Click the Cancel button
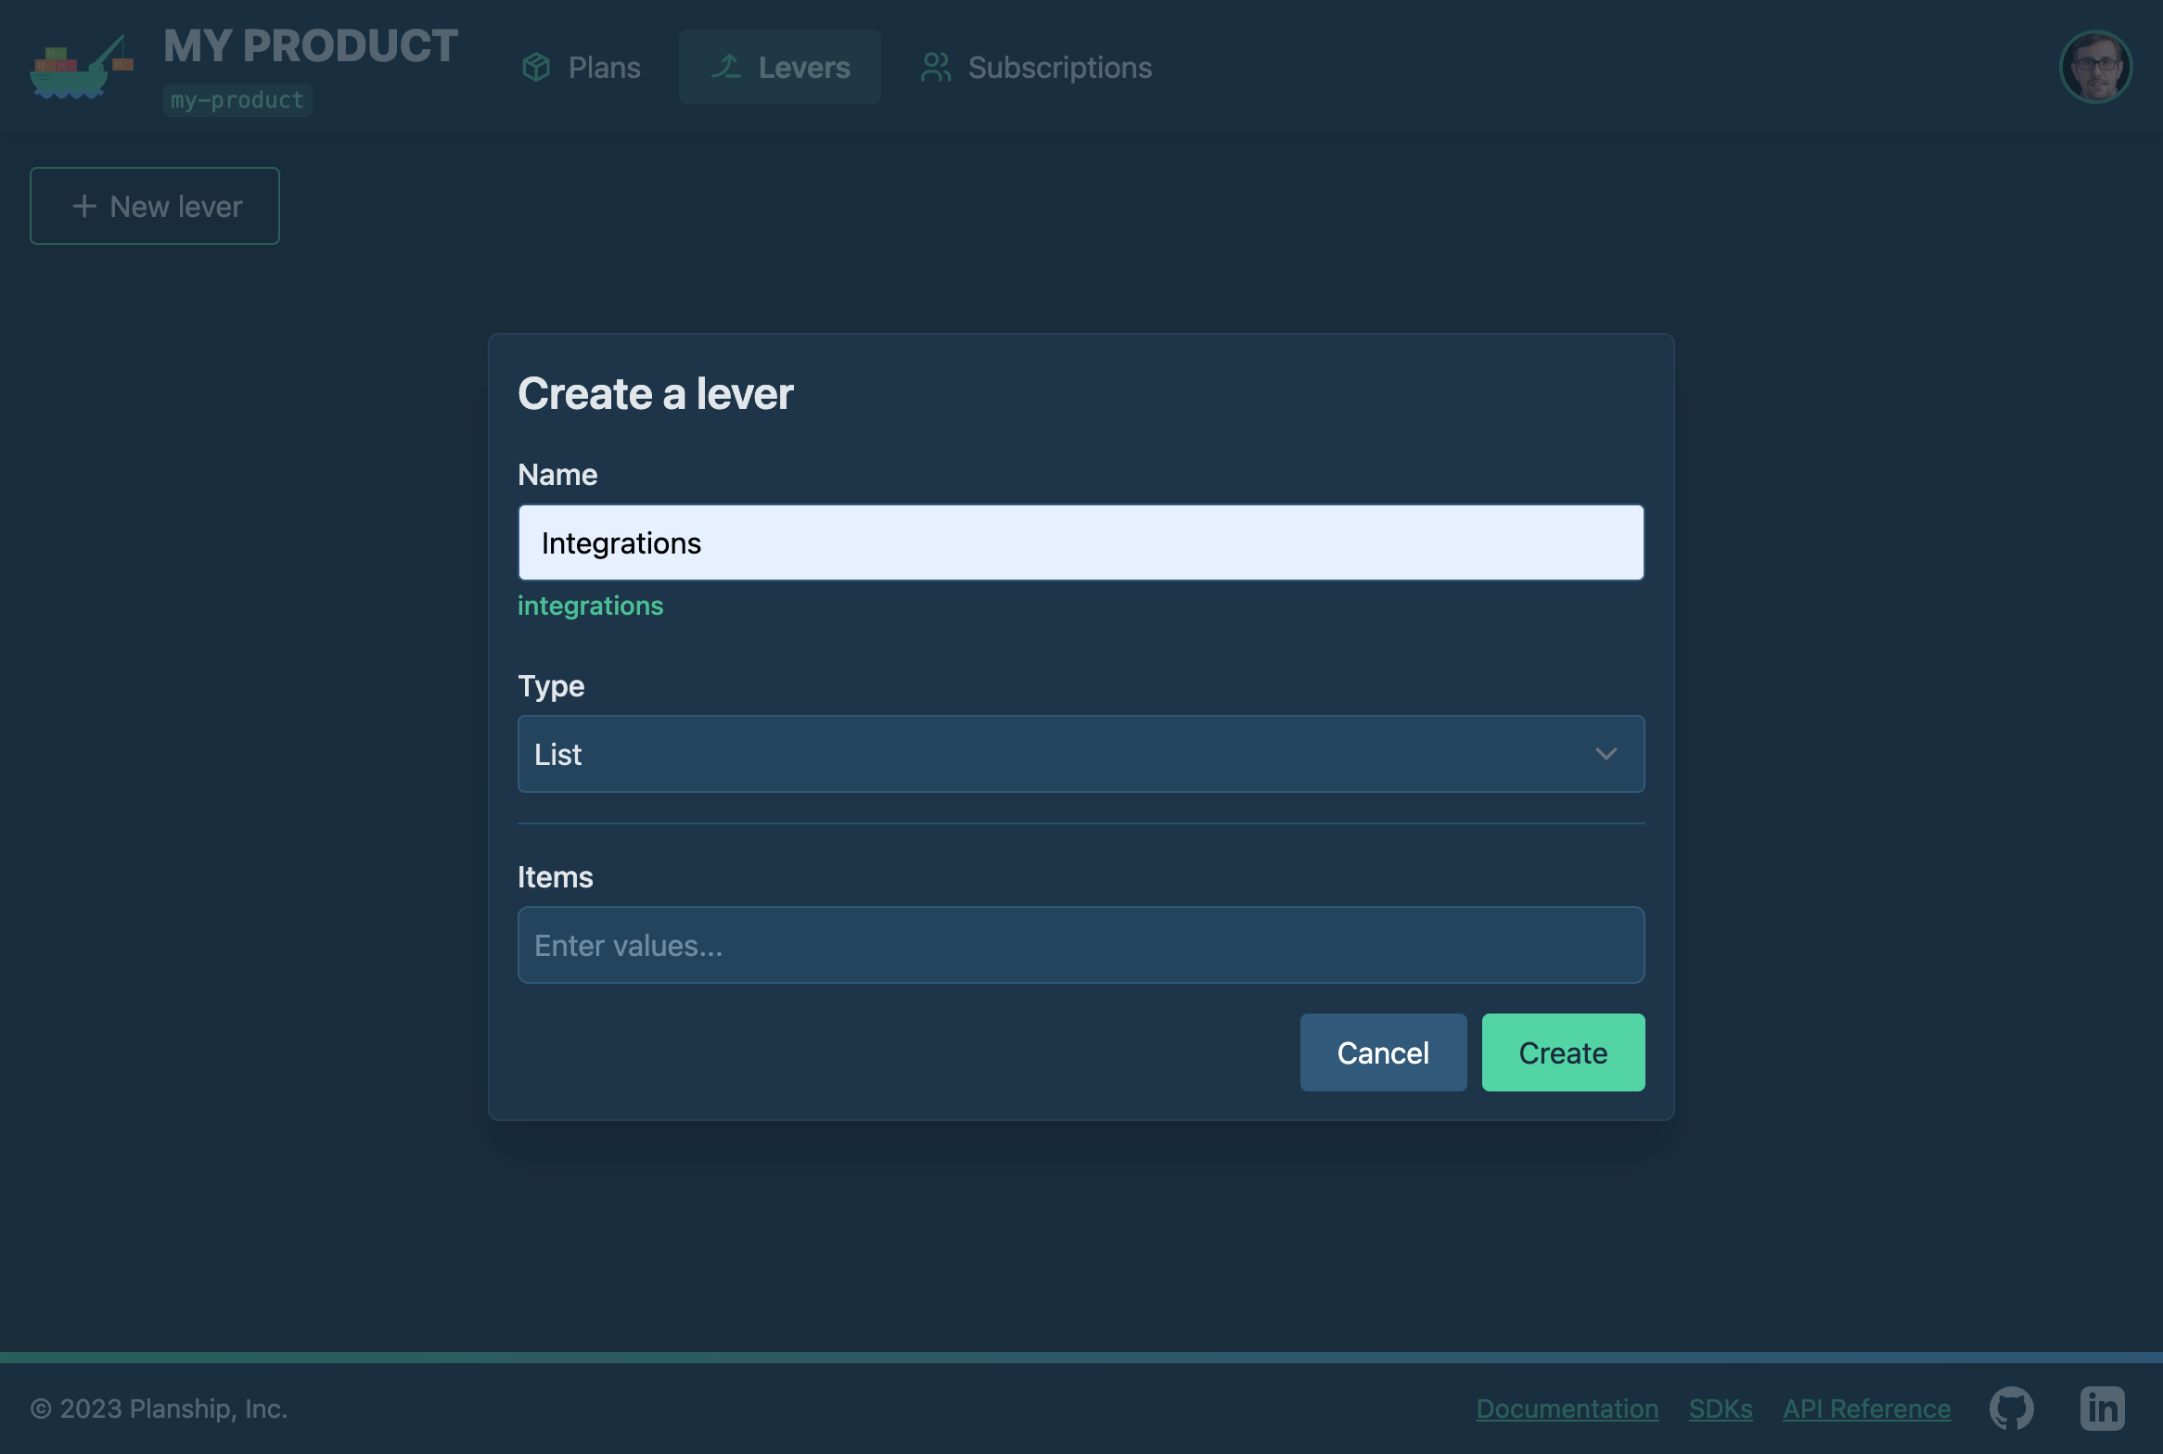This screenshot has height=1454, width=2163. [x=1383, y=1052]
